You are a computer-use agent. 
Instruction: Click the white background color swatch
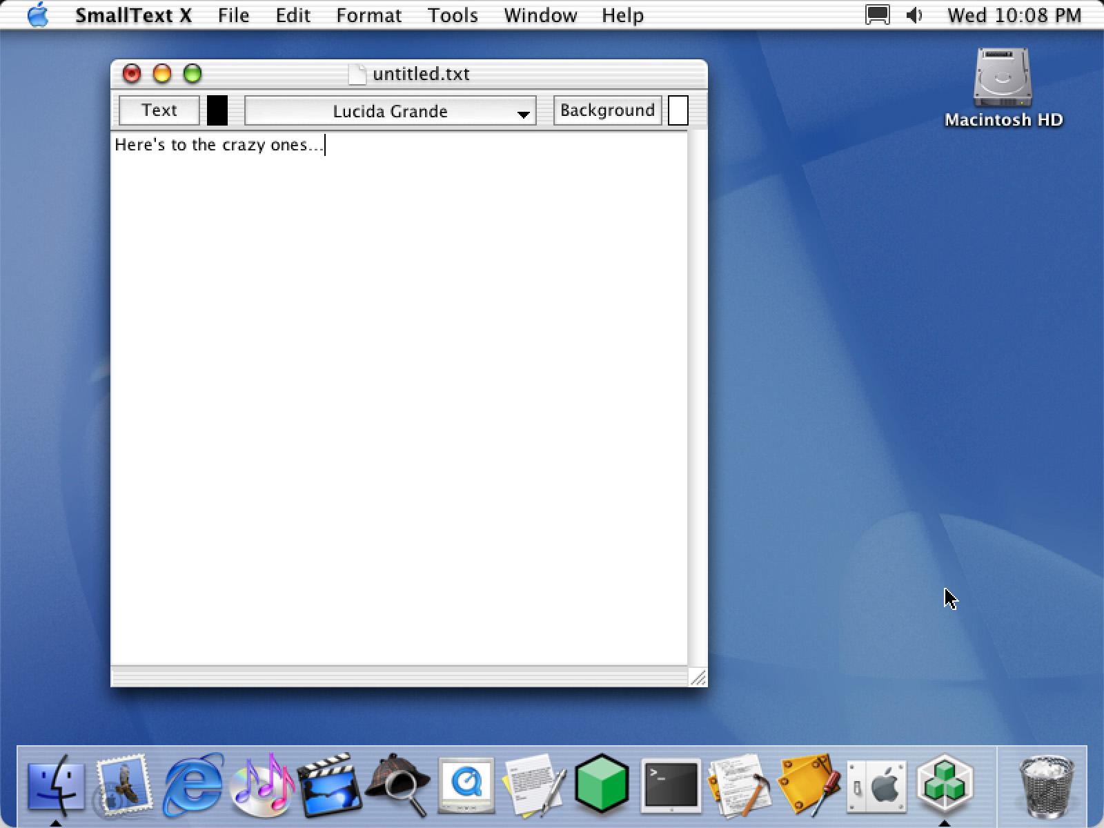click(x=678, y=110)
